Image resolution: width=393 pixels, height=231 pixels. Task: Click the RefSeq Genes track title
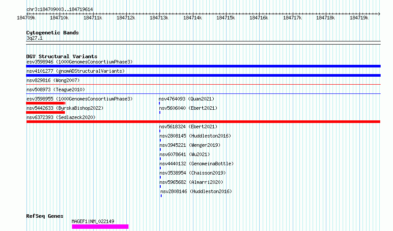pos(45,216)
